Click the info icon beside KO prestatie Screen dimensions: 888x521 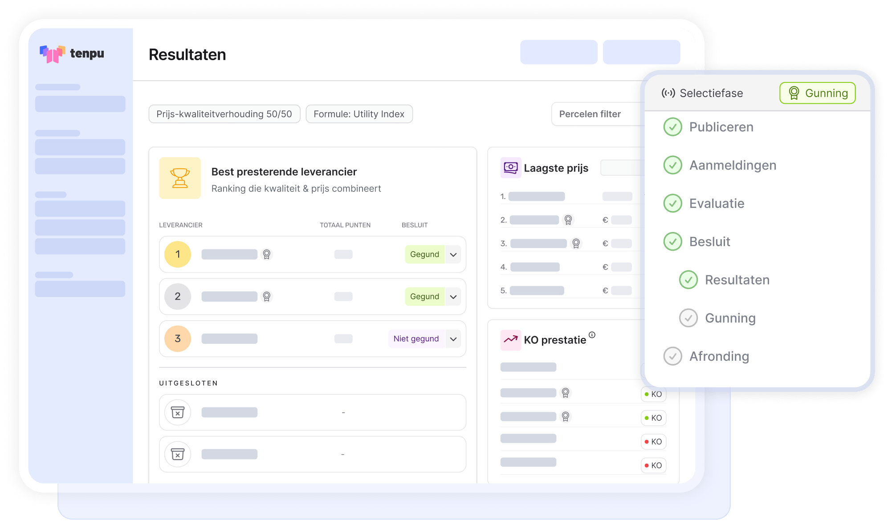click(x=592, y=335)
